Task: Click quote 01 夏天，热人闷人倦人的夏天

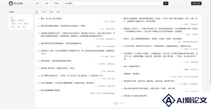Action: click(x=52, y=18)
